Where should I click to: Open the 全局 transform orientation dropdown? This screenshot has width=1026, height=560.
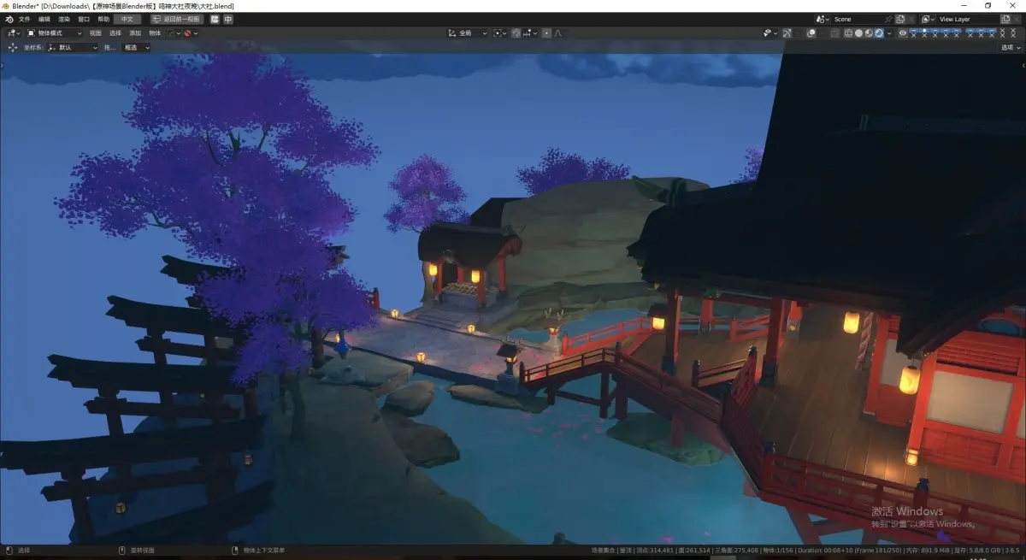(468, 33)
